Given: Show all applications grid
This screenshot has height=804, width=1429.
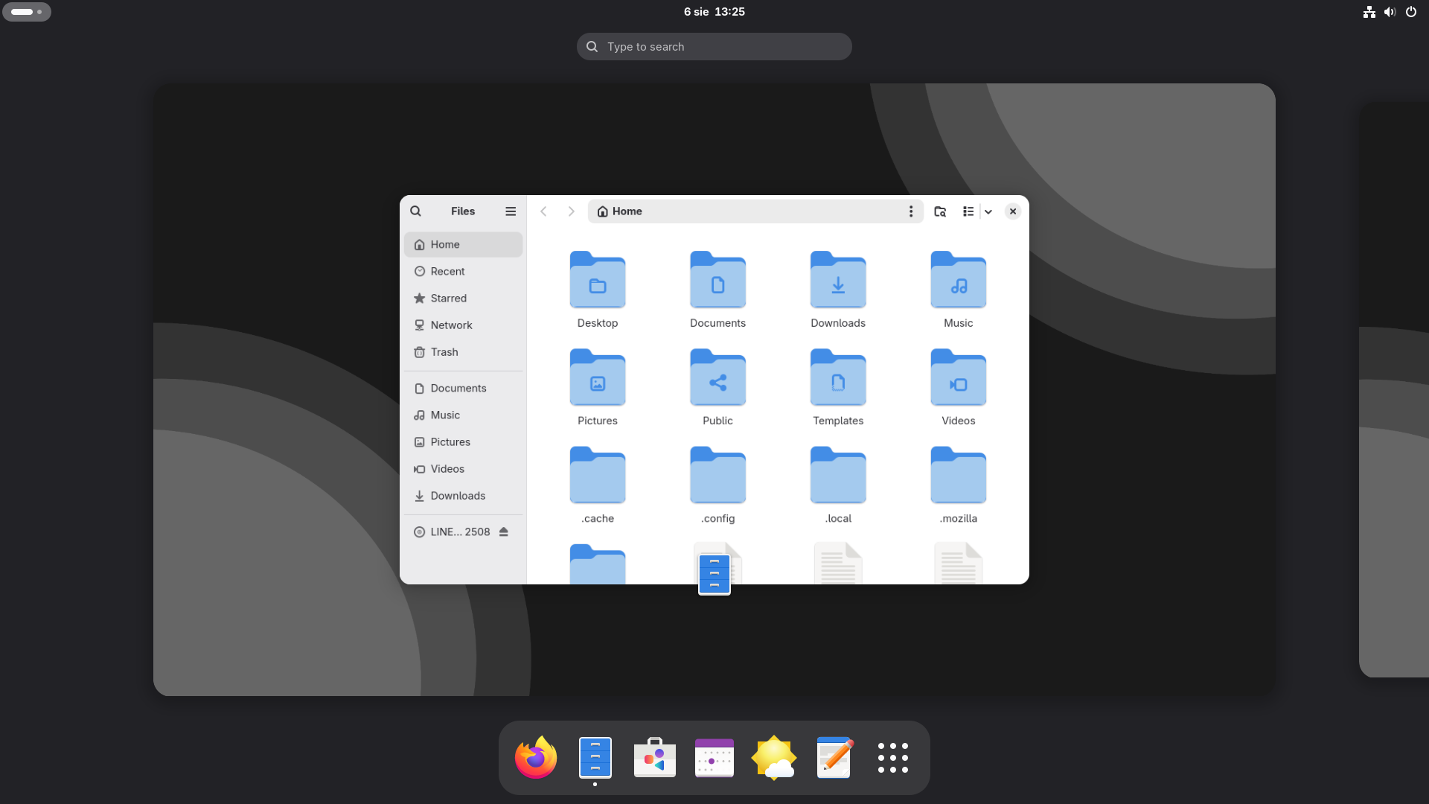Looking at the screenshot, I should tap(893, 757).
